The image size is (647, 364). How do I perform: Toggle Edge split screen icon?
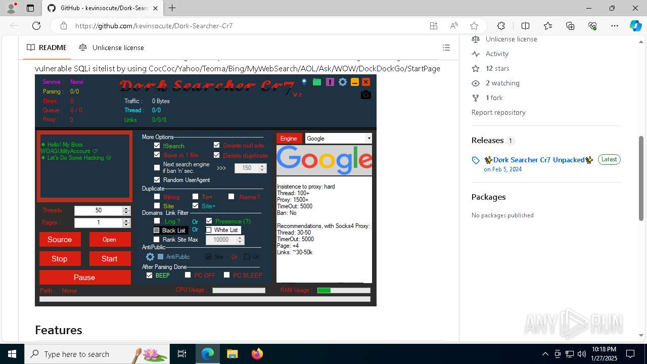point(525,26)
